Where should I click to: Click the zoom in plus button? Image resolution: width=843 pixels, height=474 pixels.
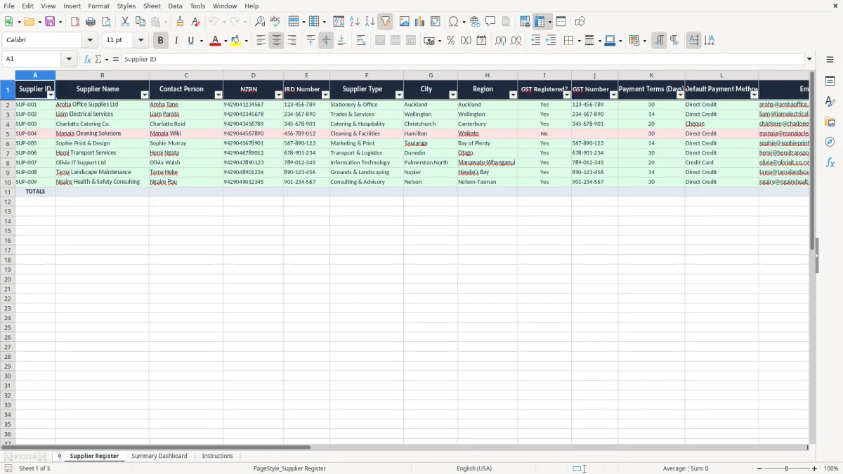(x=815, y=468)
